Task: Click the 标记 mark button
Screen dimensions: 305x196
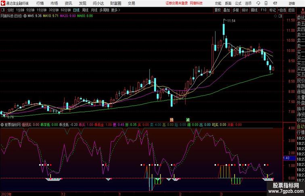Action: pyautogui.click(x=272, y=10)
